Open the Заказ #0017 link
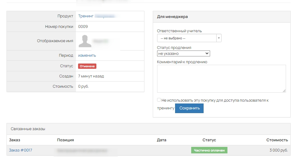295x163 pixels. pyautogui.click(x=20, y=150)
